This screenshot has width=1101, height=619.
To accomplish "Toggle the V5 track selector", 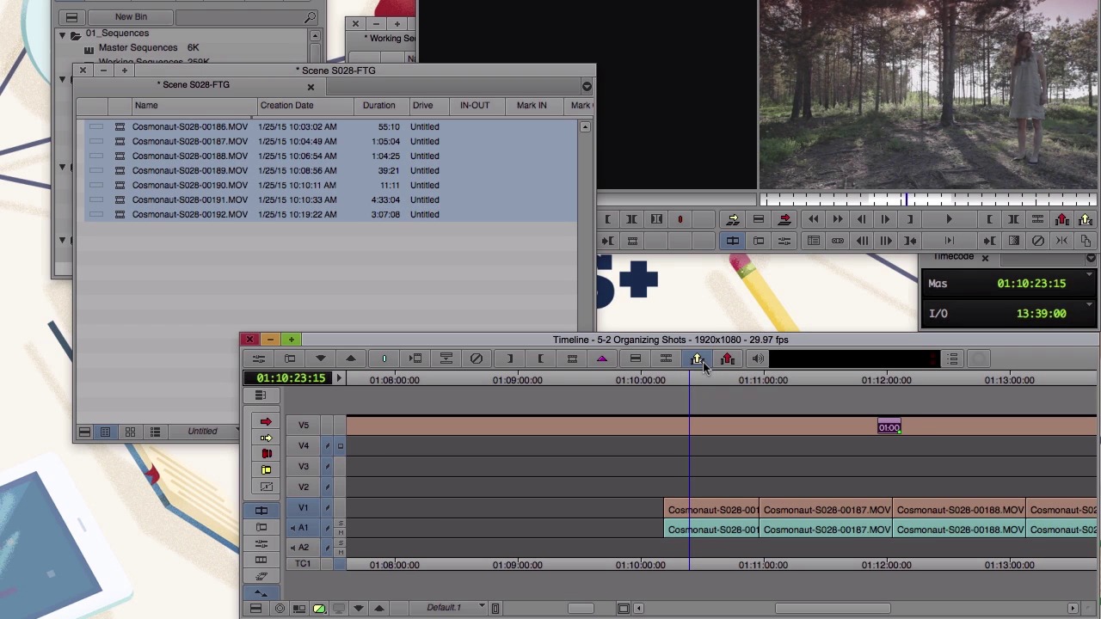I will tap(304, 426).
